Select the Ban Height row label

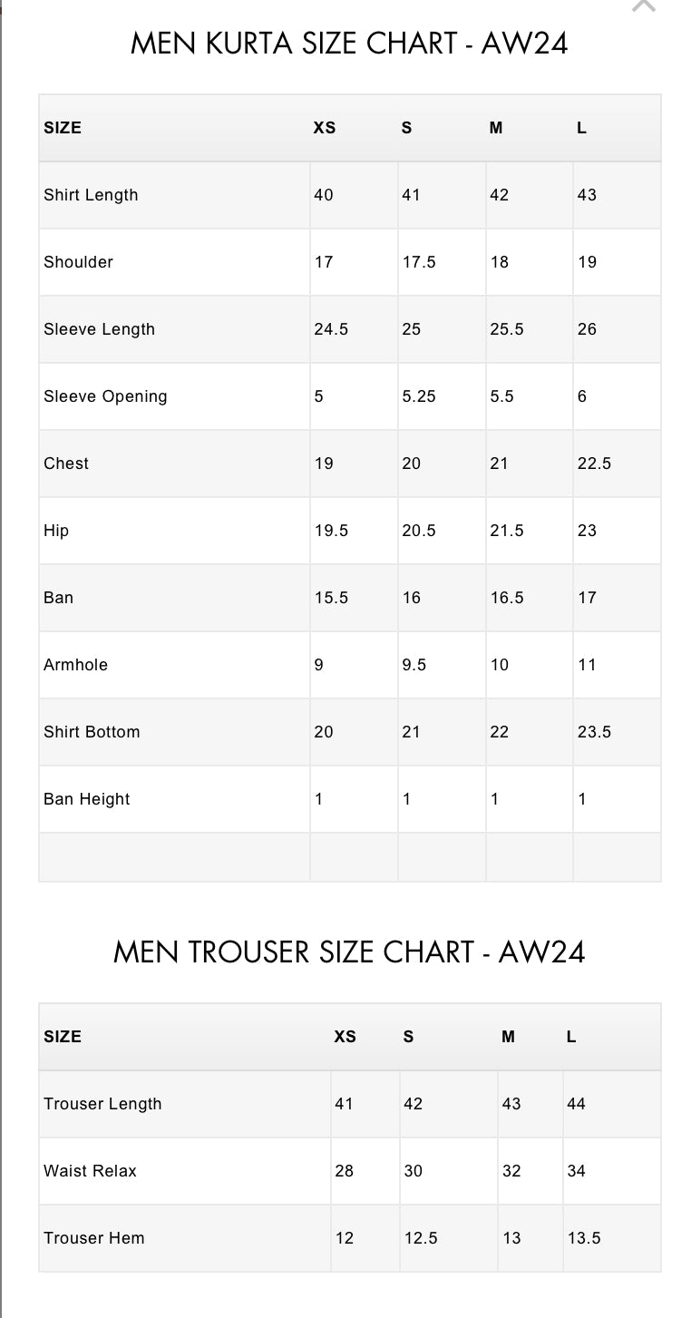pos(87,799)
